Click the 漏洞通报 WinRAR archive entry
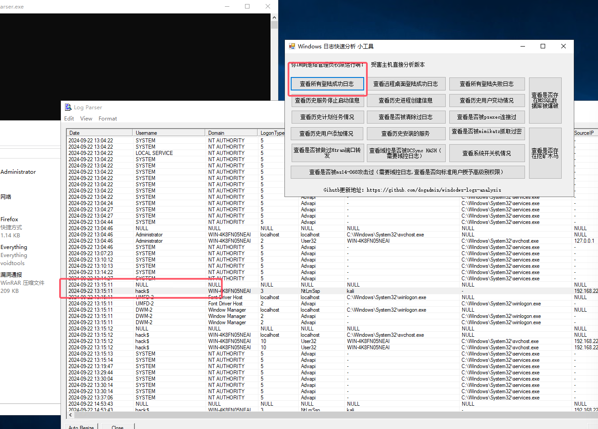Viewport: 598px width, 429px height. coord(22,283)
